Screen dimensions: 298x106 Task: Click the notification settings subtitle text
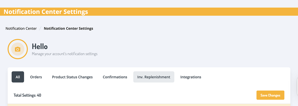[x=65, y=54]
